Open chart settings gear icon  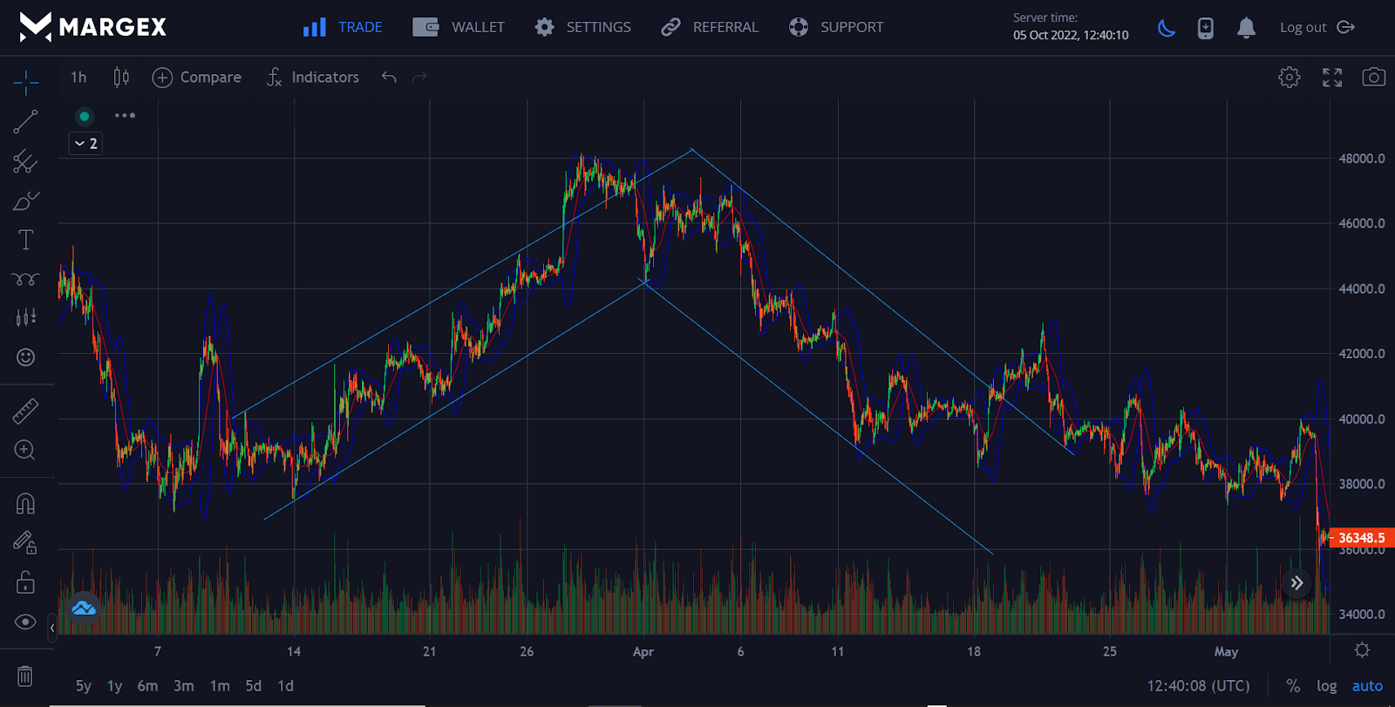(x=1289, y=78)
